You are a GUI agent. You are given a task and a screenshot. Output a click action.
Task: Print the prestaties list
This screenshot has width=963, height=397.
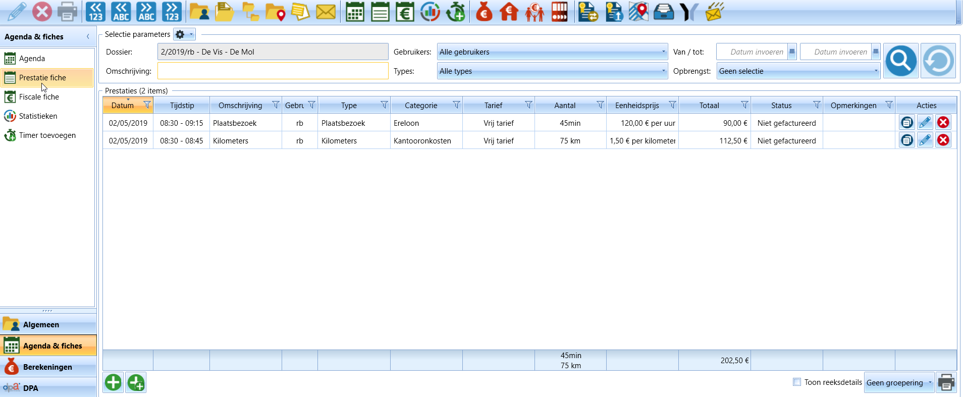click(946, 382)
